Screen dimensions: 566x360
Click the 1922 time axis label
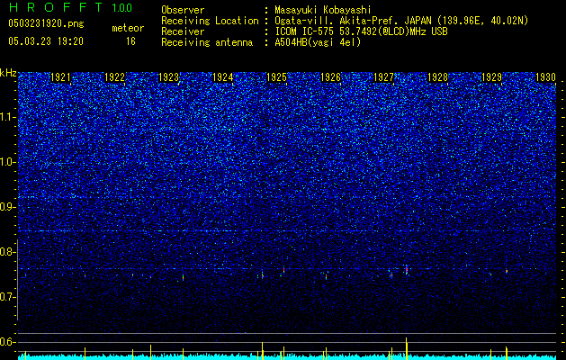tap(114, 76)
